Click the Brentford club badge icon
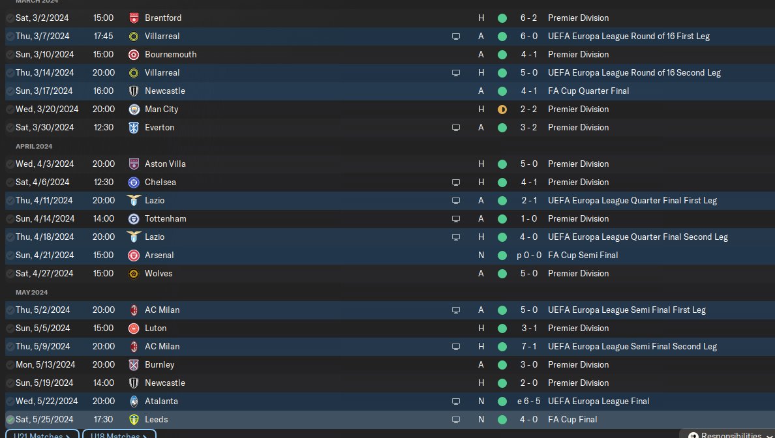Image resolution: width=775 pixels, height=438 pixels. tap(134, 18)
